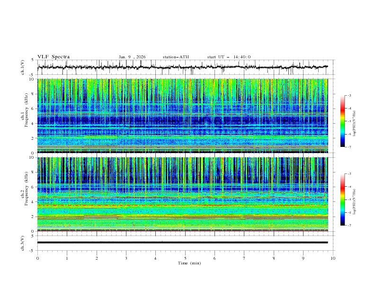Click the ch.1(V) waveform axis label

23,67
